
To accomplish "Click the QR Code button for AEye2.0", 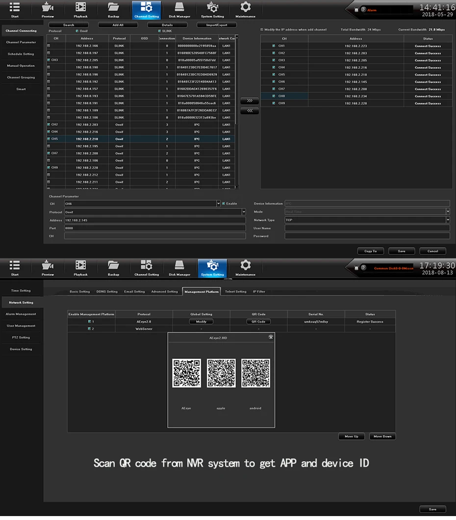I will pos(258,322).
